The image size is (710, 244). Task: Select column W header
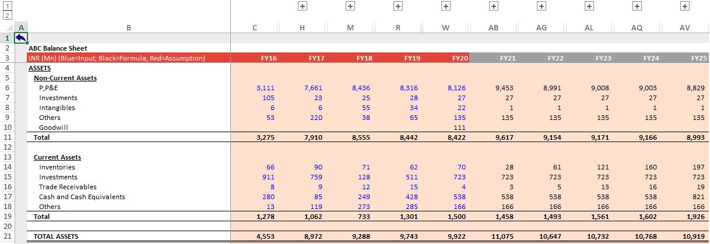tap(446, 27)
